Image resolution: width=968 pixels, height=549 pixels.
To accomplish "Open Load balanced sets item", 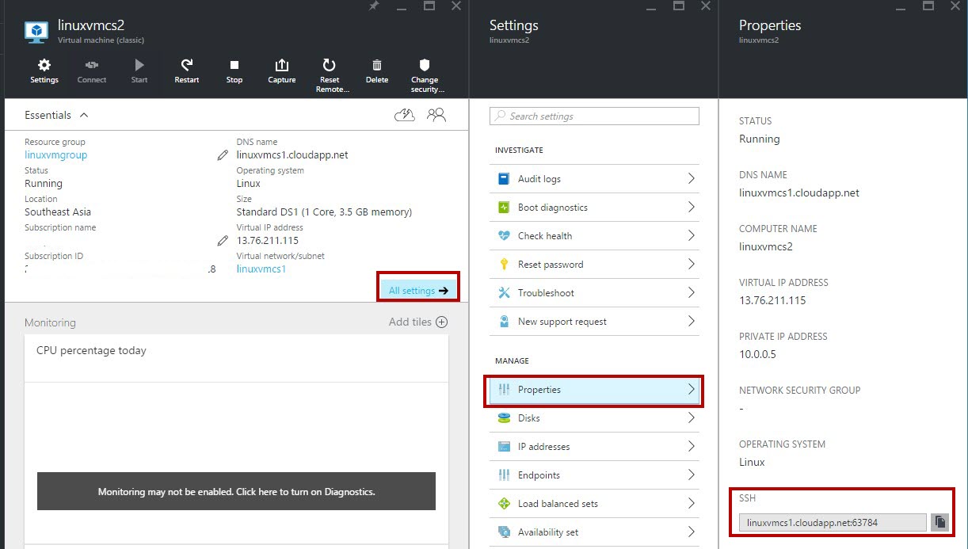I will [595, 504].
